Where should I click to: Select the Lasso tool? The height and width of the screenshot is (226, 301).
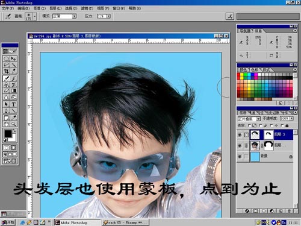(x=6, y=64)
